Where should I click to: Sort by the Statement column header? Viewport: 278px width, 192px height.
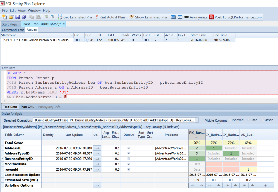coord(37,35)
